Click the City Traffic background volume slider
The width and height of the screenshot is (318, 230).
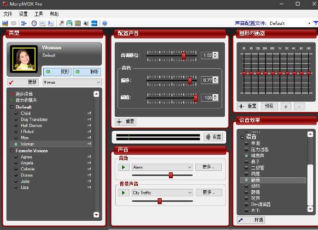pyautogui.click(x=159, y=201)
